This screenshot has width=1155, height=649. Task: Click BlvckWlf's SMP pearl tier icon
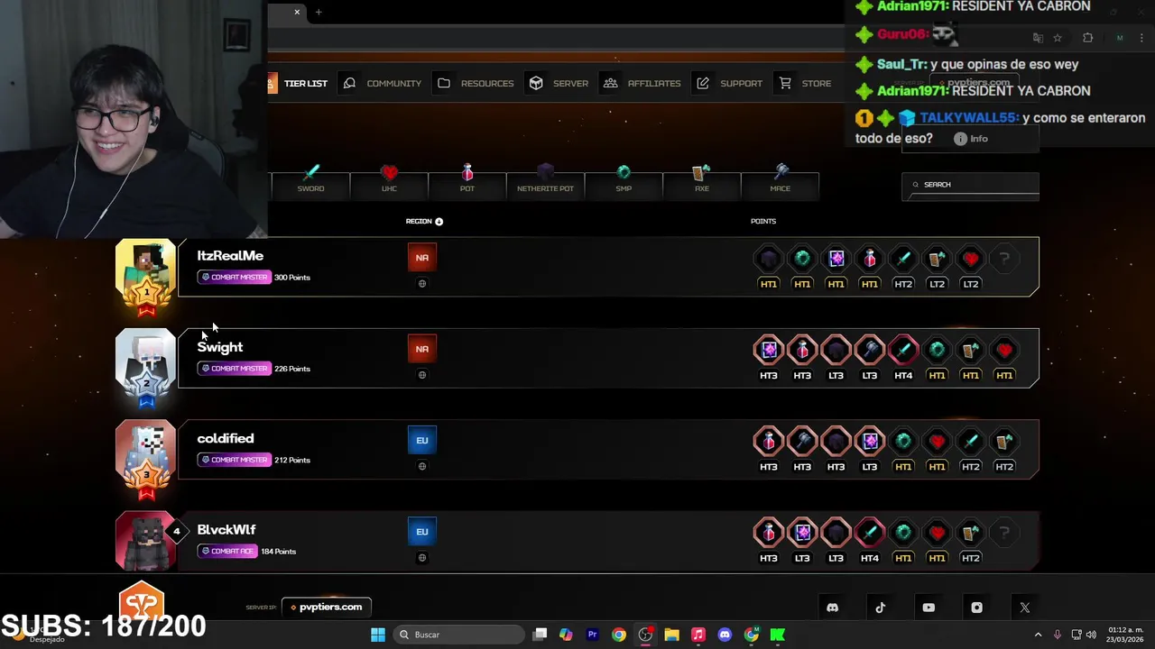click(x=903, y=534)
